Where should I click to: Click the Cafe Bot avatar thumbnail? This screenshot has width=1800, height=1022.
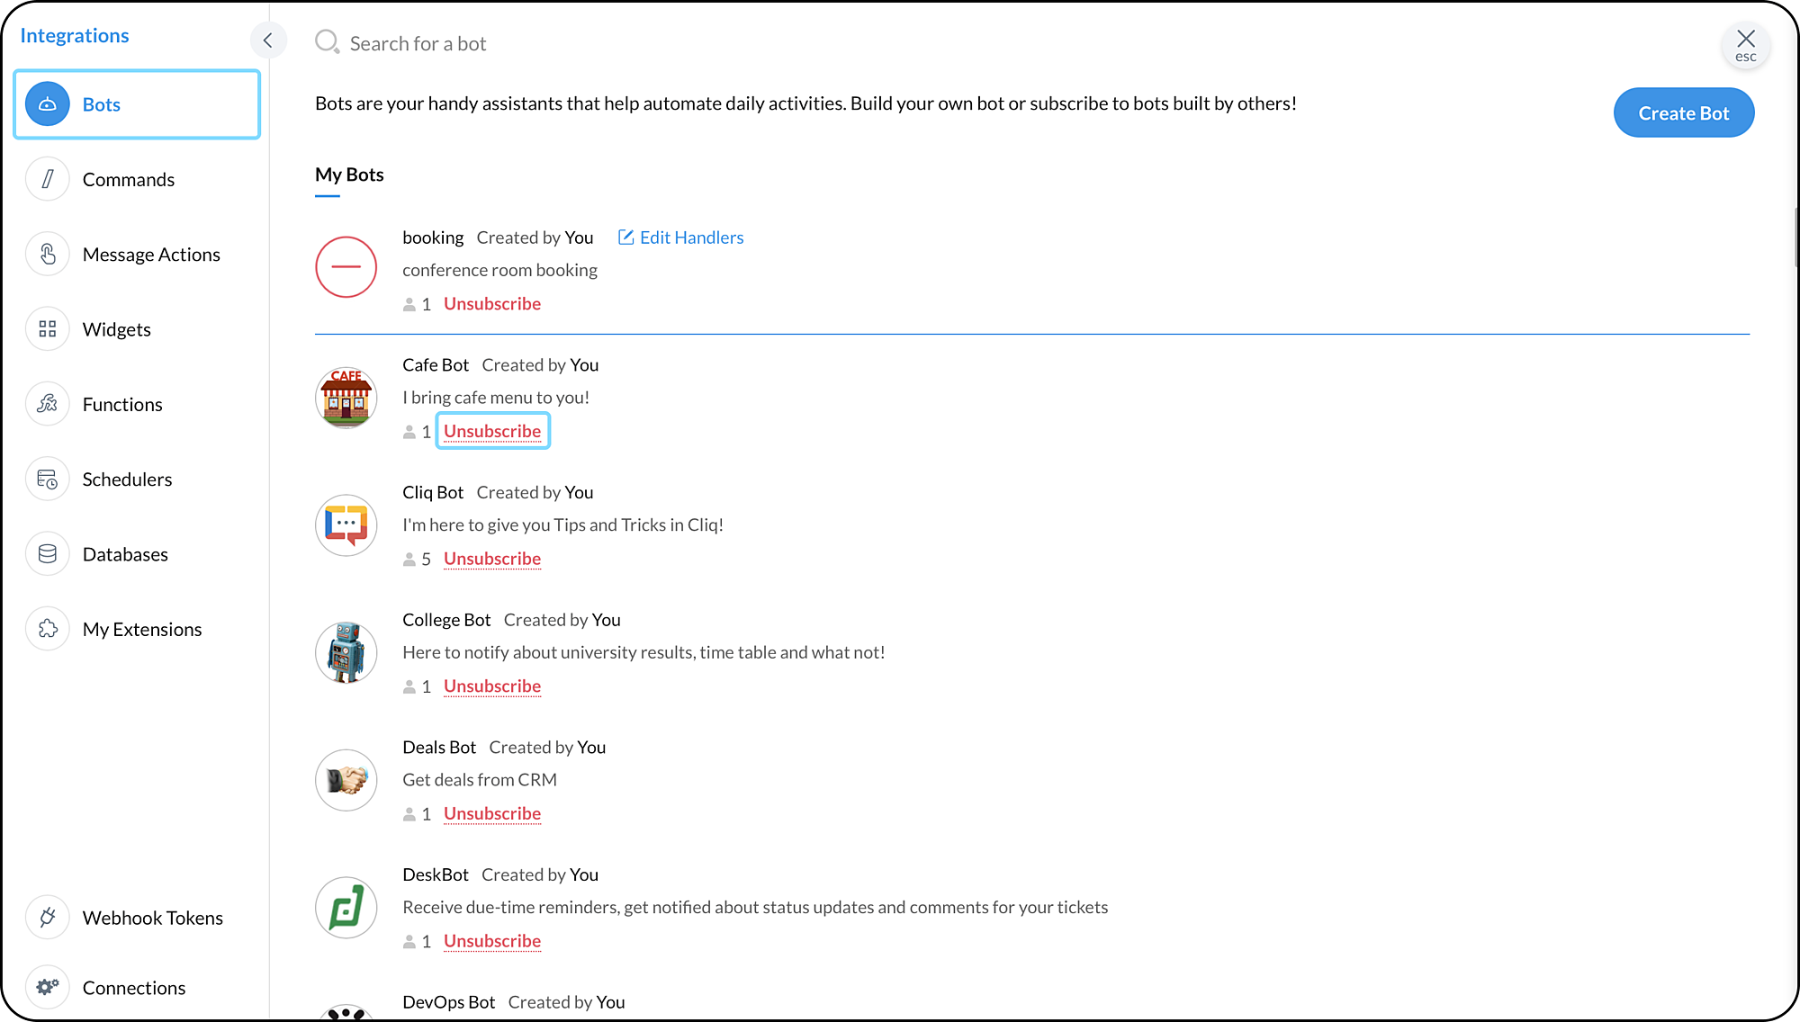pos(346,398)
